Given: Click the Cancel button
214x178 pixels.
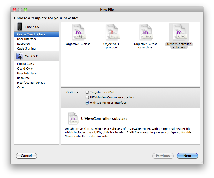Looking at the screenshot, I should 26,156.
